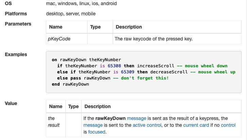Click "The raw keycode of the pressed key" description
Screen dimensions: 247x140
pyautogui.click(x=154, y=39)
